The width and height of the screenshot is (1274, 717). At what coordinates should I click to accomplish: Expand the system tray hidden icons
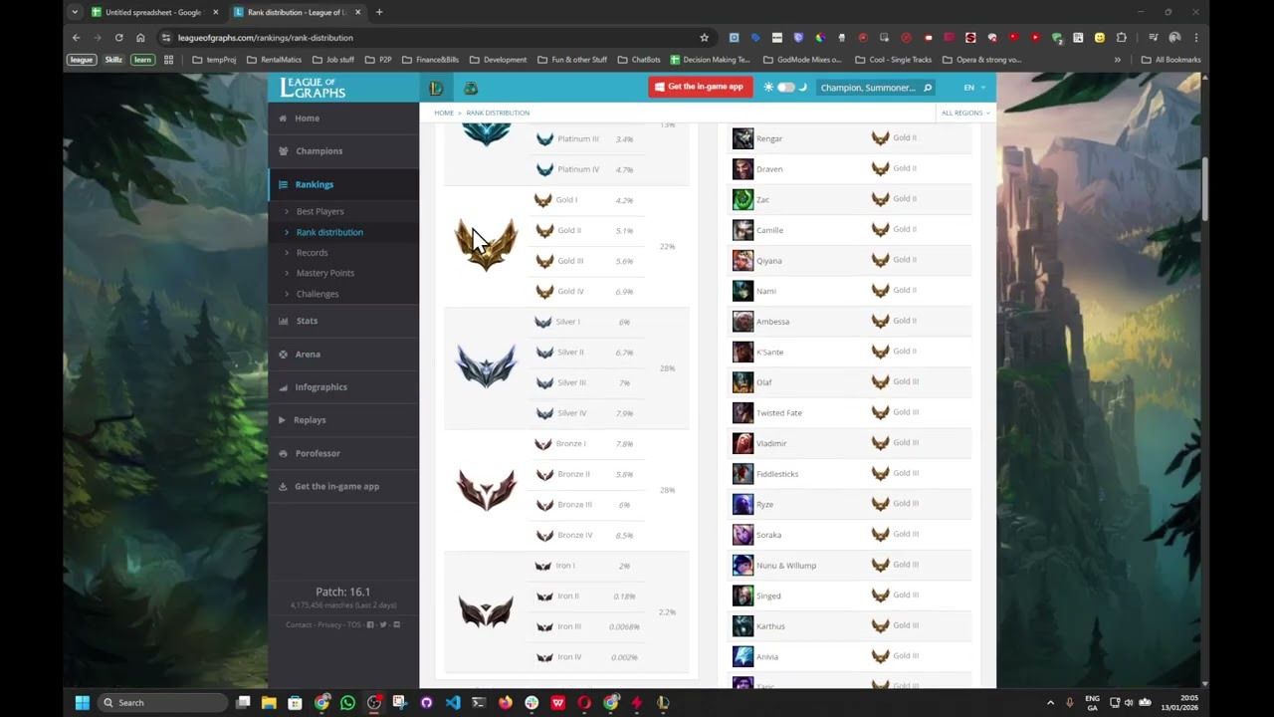(x=1050, y=702)
